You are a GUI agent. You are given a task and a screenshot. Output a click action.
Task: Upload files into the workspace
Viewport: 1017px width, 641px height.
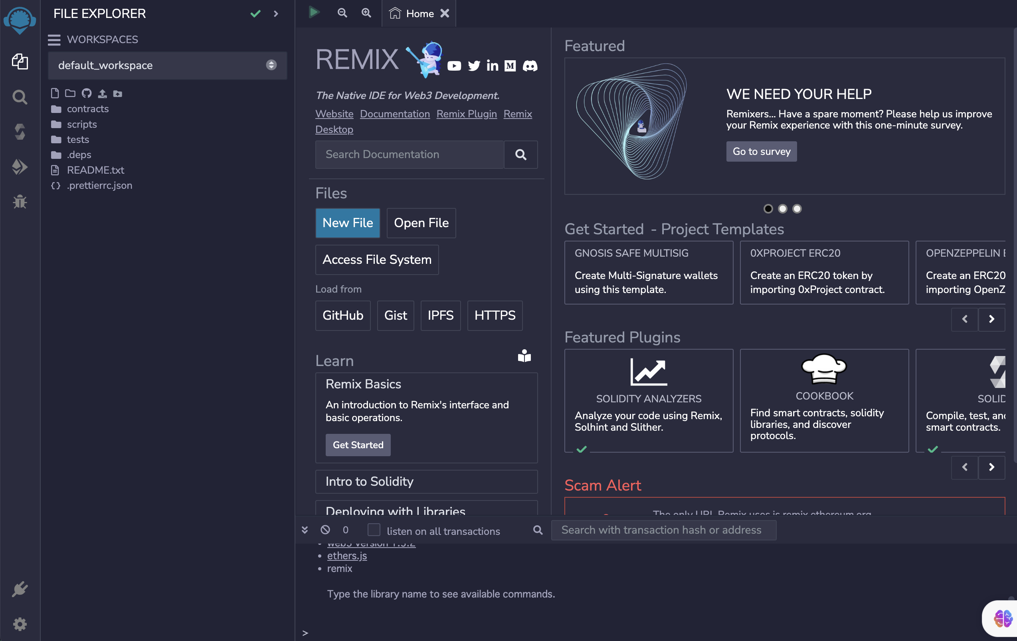[x=102, y=93]
